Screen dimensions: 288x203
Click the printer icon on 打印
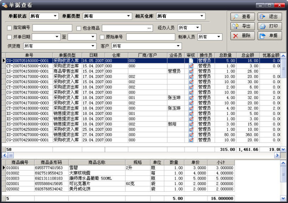click(x=263, y=26)
